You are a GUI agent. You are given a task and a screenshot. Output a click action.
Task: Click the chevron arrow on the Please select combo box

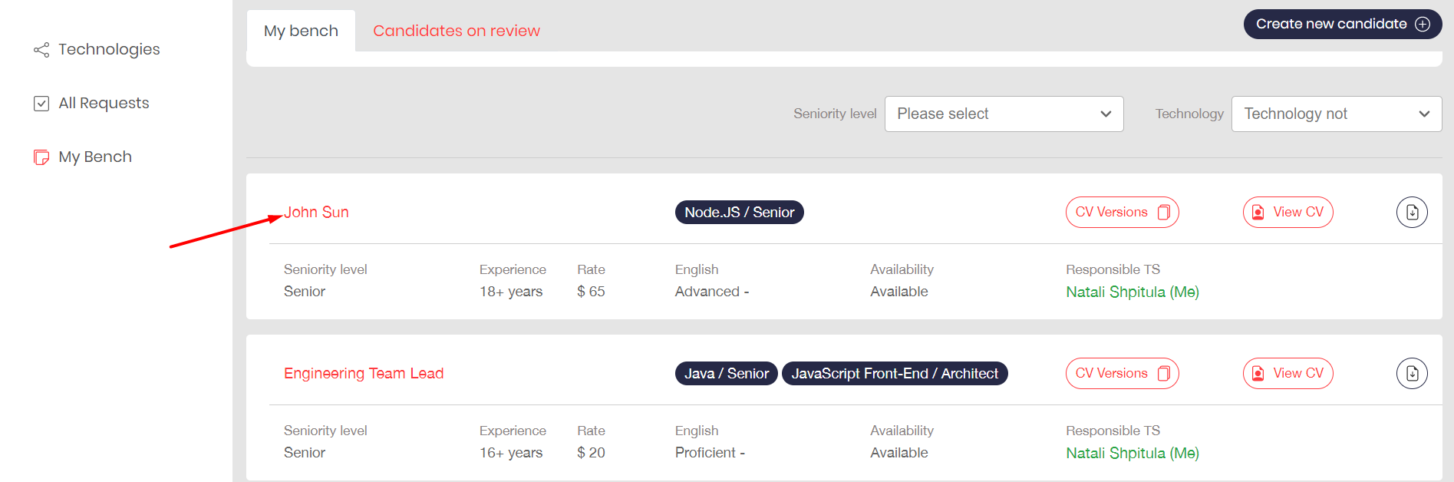[1106, 114]
